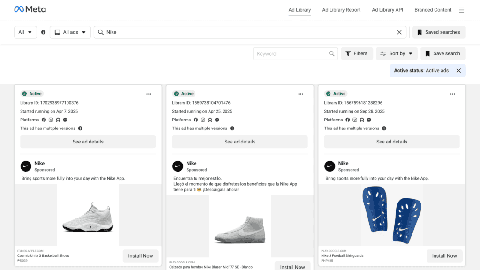Click the Meta logo in the header
480x270 pixels.
[30, 9]
